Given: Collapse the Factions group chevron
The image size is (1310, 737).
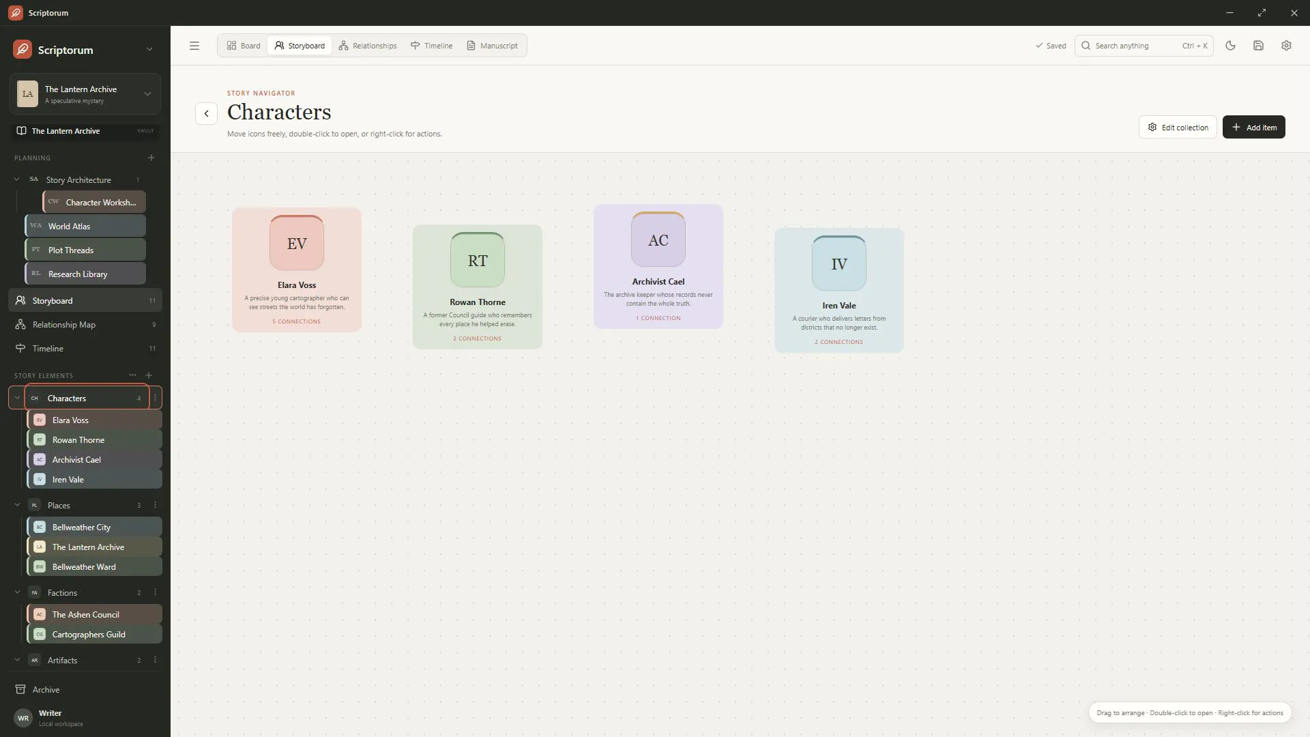Looking at the screenshot, I should click(x=17, y=592).
